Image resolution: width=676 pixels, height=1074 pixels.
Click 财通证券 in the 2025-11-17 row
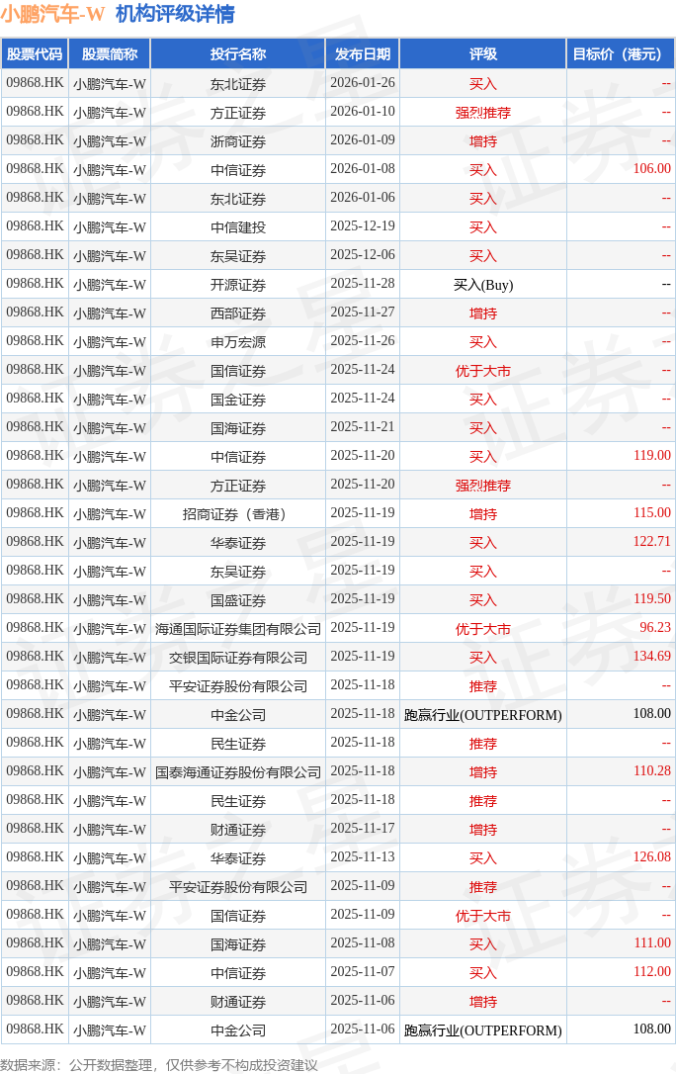pos(238,830)
